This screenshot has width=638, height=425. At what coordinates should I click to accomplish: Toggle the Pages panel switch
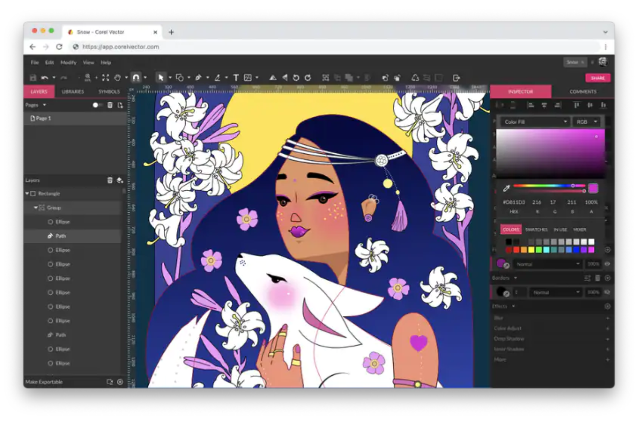click(x=97, y=105)
